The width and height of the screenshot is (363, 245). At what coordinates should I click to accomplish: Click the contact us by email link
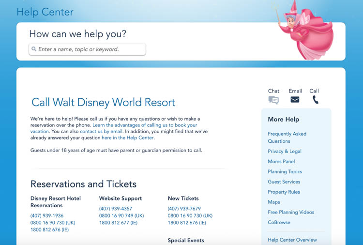(101, 131)
